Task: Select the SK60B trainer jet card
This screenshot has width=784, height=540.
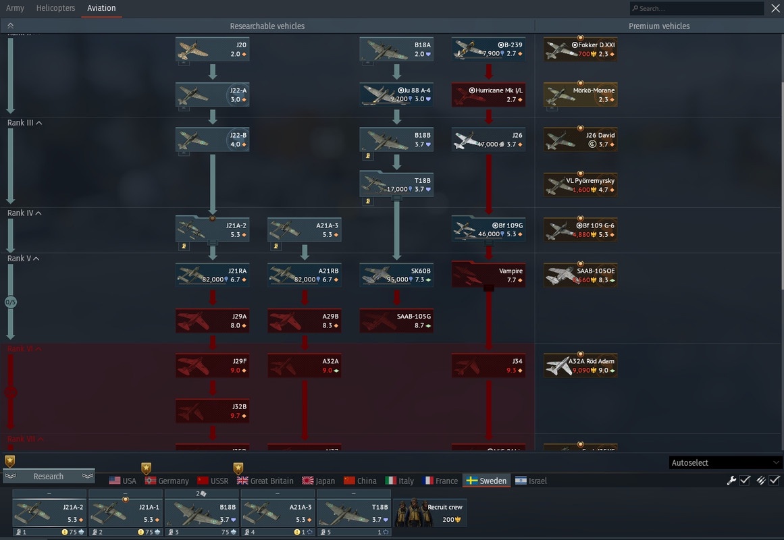Action: pos(396,275)
